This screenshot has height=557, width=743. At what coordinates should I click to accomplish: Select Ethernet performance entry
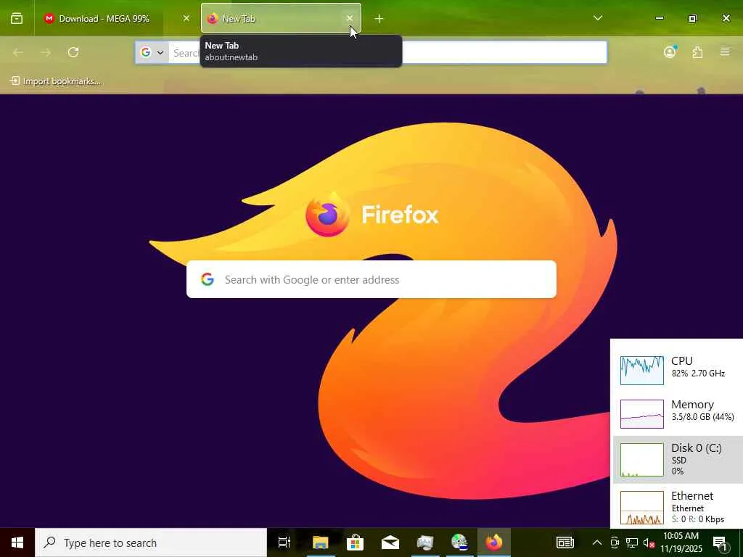coord(677,507)
